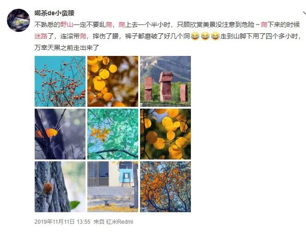View the tree bark seed ball photo
The width and height of the screenshot is (306, 233).
60,187
